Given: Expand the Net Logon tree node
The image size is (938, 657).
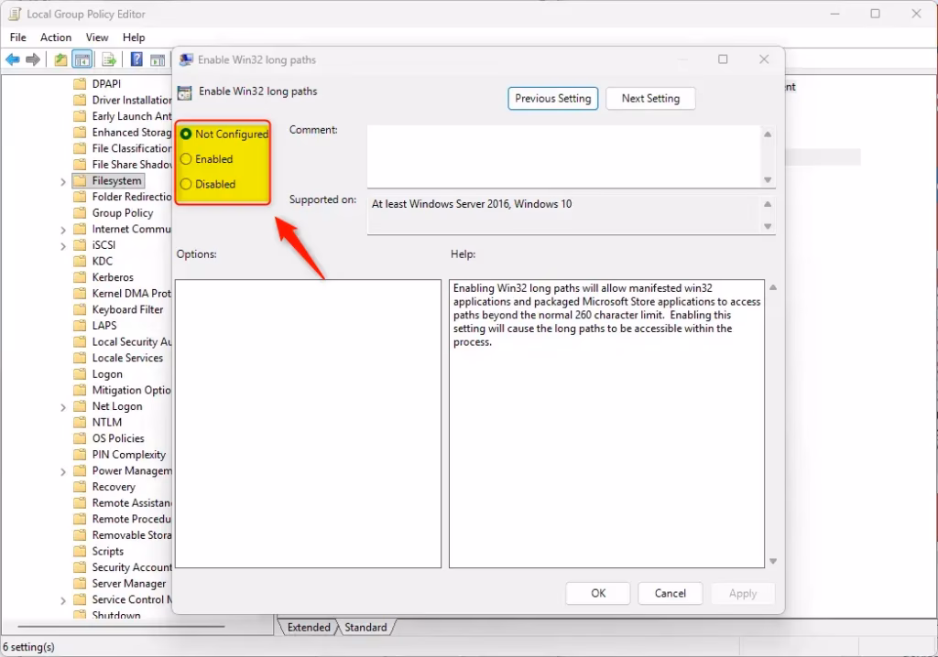Looking at the screenshot, I should coord(63,407).
